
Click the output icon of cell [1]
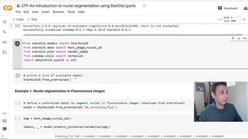[11, 26]
